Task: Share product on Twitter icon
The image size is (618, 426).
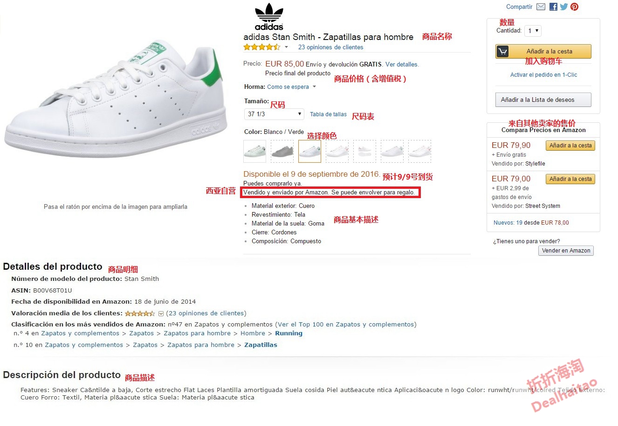Action: 564,7
